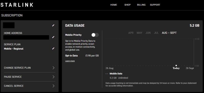Select the JUL usage period

[x=156, y=33]
